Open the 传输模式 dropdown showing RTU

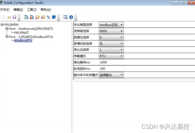(x=111, y=56)
